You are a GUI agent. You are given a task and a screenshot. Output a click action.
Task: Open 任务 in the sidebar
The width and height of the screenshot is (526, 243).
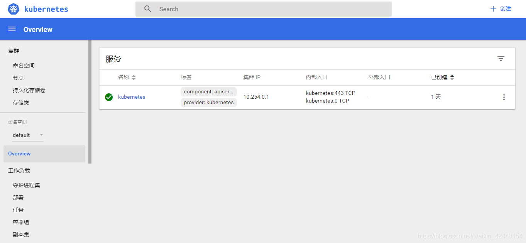18,210
